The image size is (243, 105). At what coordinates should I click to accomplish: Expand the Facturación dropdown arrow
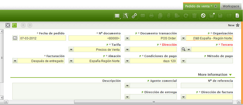pos(15,61)
